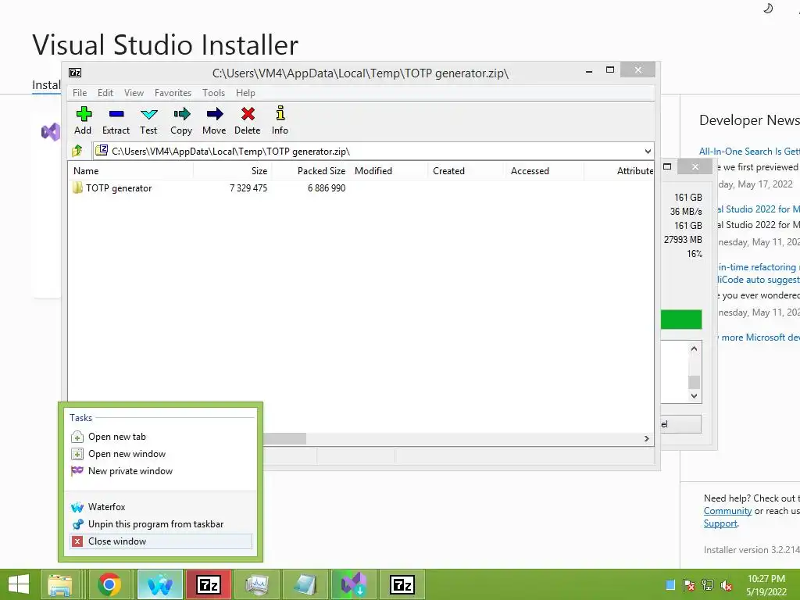Open the Help menu
This screenshot has width=800, height=600.
245,93
